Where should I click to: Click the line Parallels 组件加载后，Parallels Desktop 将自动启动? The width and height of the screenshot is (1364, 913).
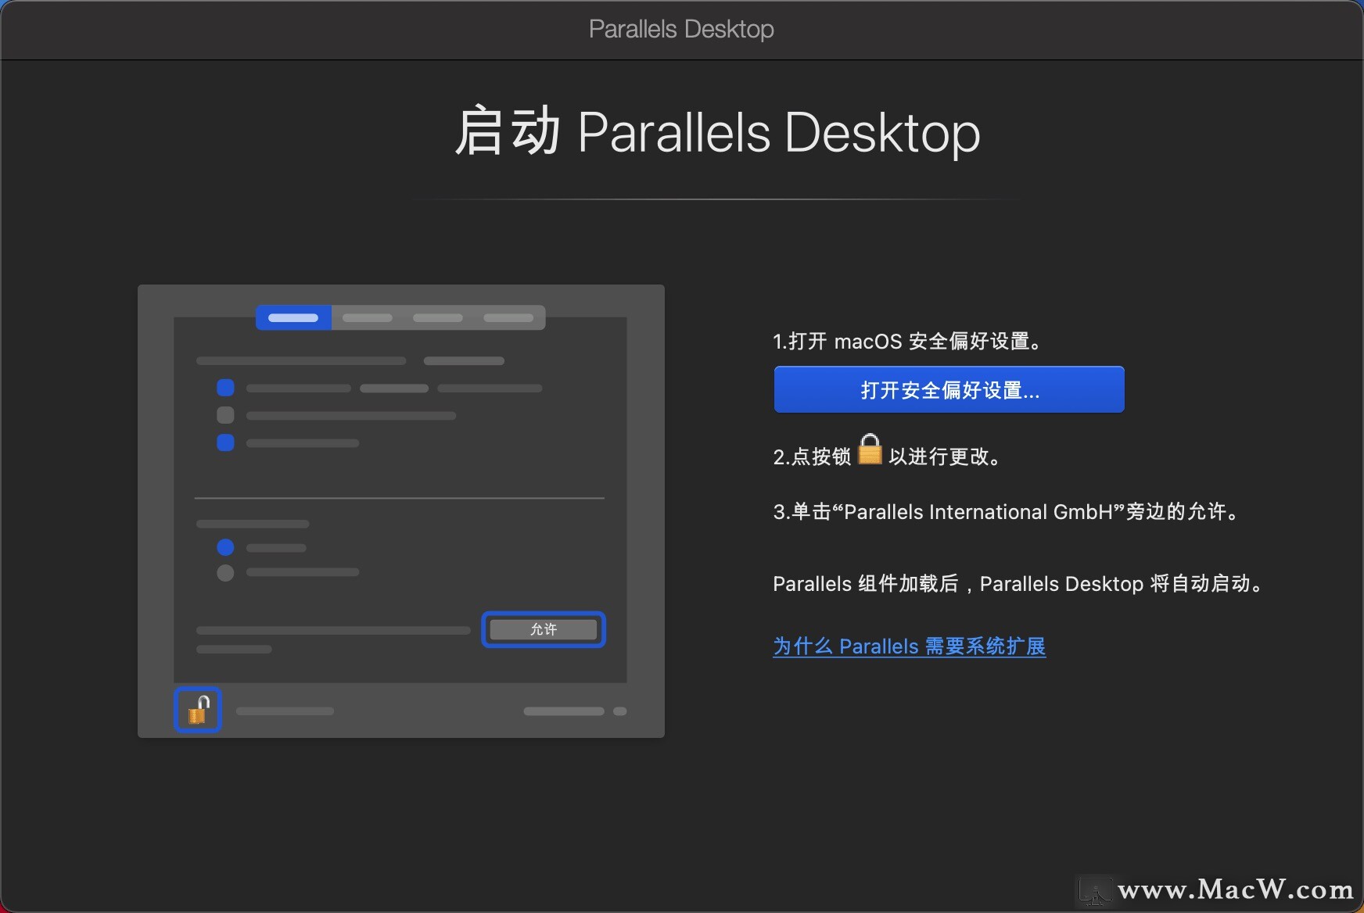point(1018,584)
